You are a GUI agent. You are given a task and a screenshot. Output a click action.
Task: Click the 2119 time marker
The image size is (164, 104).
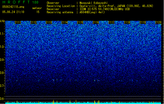coord(143,22)
